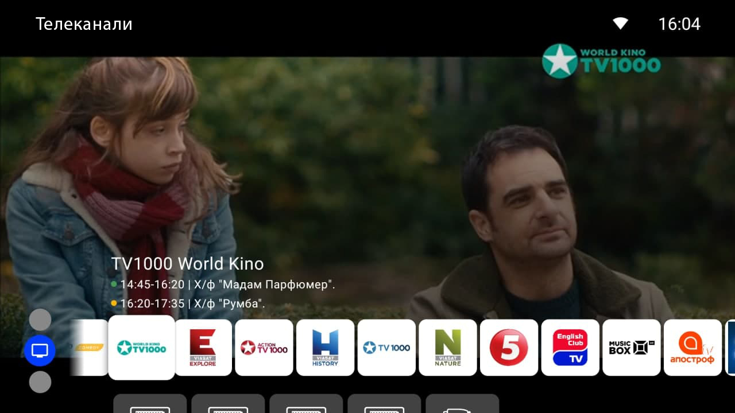Select the current program "Мадам Парфюмер" line

(223, 285)
